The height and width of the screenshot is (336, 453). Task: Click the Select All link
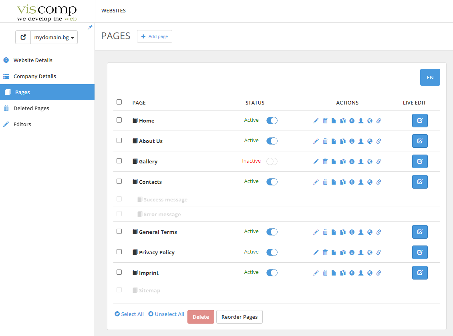coord(129,314)
